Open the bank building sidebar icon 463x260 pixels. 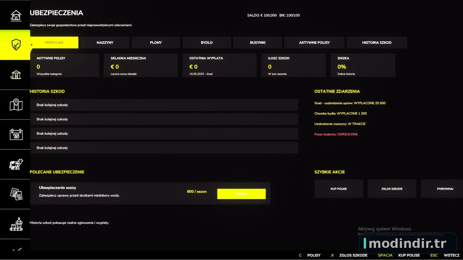[16, 75]
